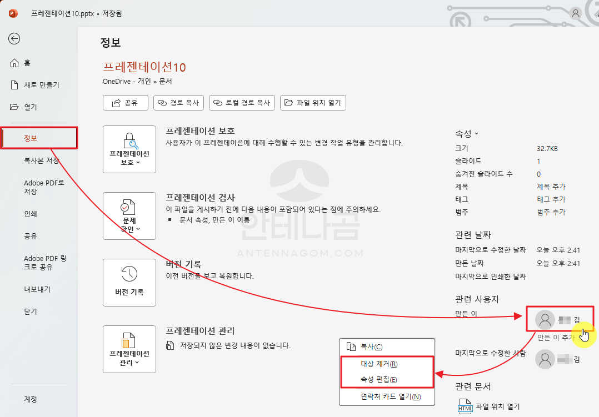
Task: Click 만든 이 추가 field
Action: pyautogui.click(x=556, y=338)
